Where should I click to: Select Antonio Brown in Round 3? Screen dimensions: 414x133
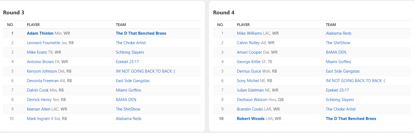coord(40,62)
